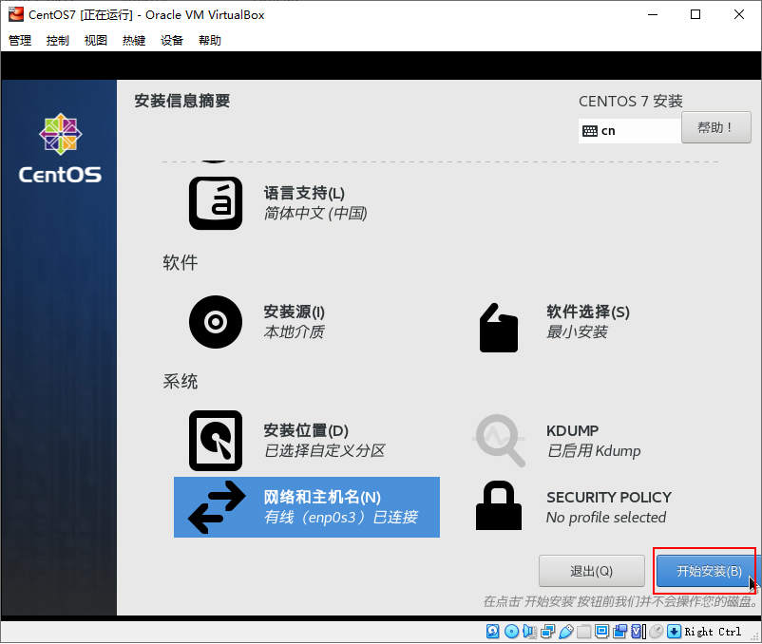
Task: Click the mouse integration status icon
Action: [x=657, y=632]
